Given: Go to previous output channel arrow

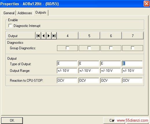Looking at the screenshot, I should pos(43,36).
